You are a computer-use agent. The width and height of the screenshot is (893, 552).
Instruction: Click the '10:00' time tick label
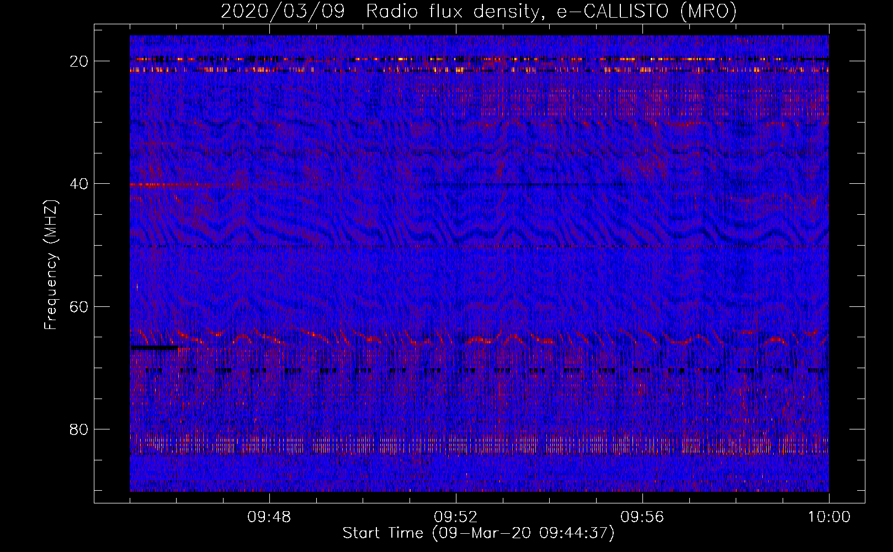click(829, 517)
